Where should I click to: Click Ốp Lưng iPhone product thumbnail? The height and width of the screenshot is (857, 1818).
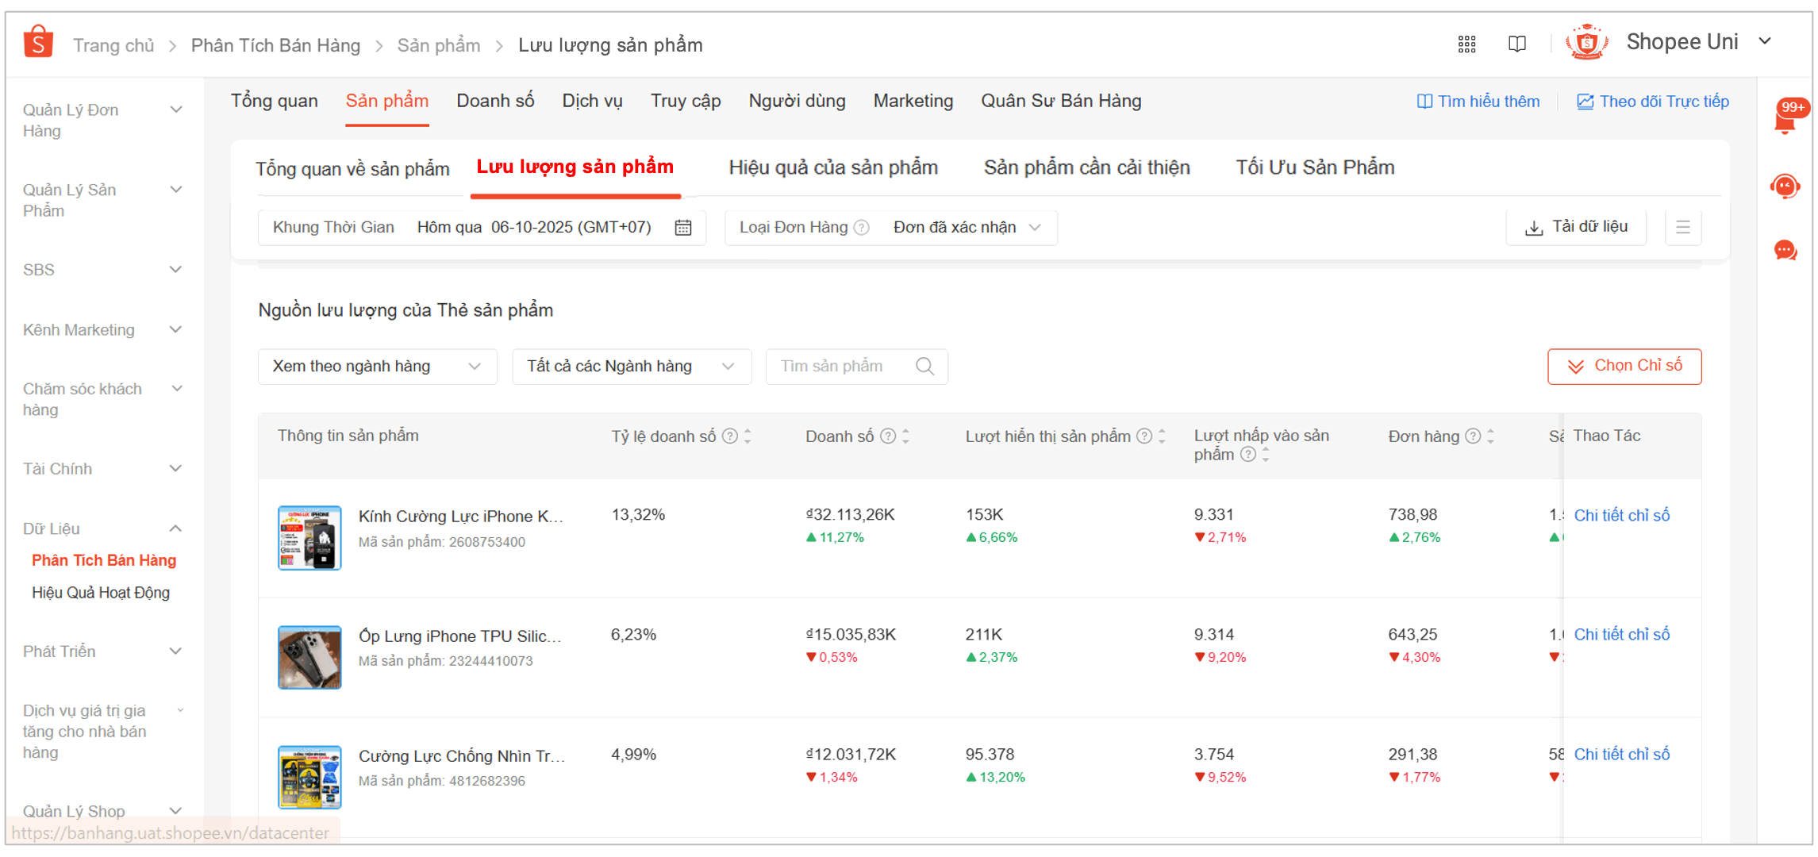309,657
